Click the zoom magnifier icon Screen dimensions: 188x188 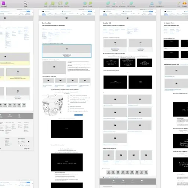(25, 3)
